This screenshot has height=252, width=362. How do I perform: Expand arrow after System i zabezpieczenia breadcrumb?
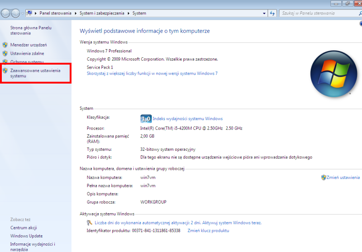129,13
